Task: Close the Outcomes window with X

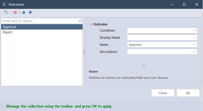Action: tap(197, 4)
